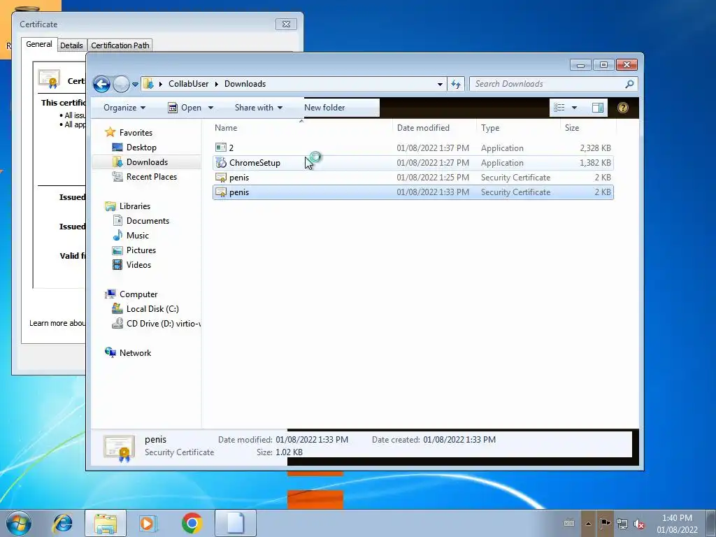Click Favorites in the navigation pane

(136, 132)
